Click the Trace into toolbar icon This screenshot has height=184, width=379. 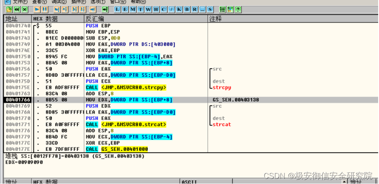[x=75, y=9]
